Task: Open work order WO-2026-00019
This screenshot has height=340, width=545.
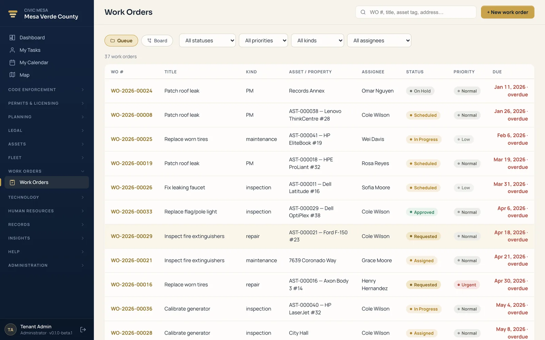Action: click(131, 163)
